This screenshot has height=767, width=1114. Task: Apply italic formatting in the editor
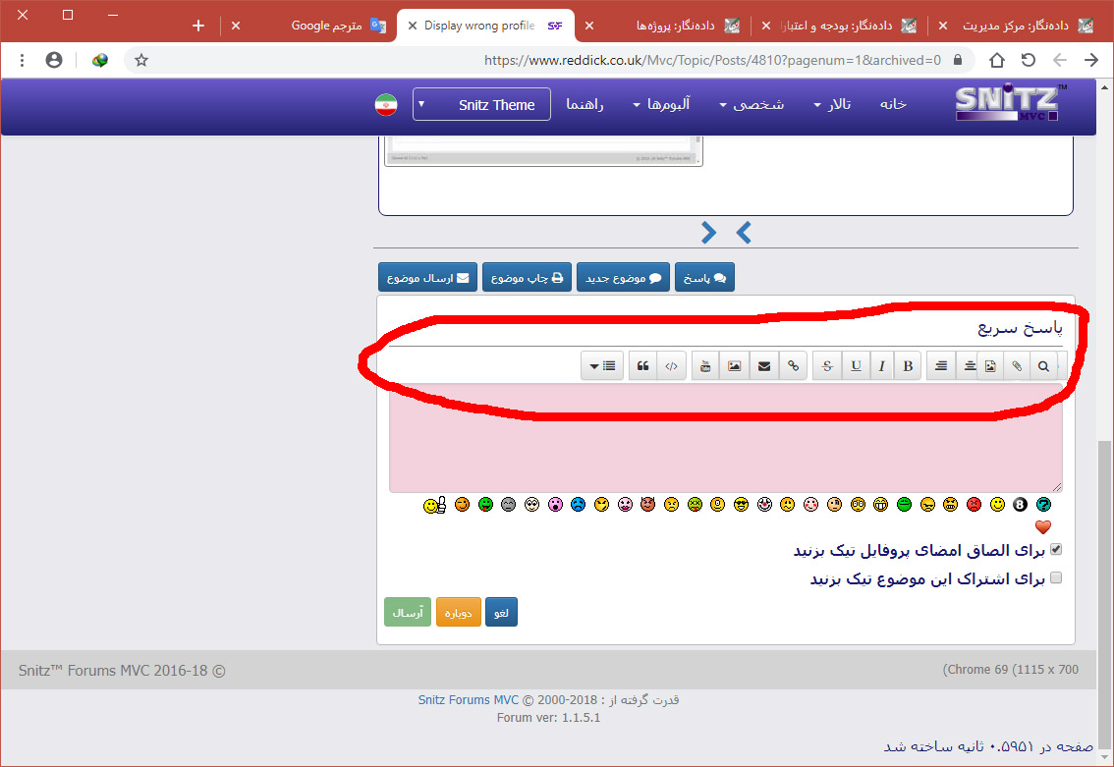[x=882, y=366]
